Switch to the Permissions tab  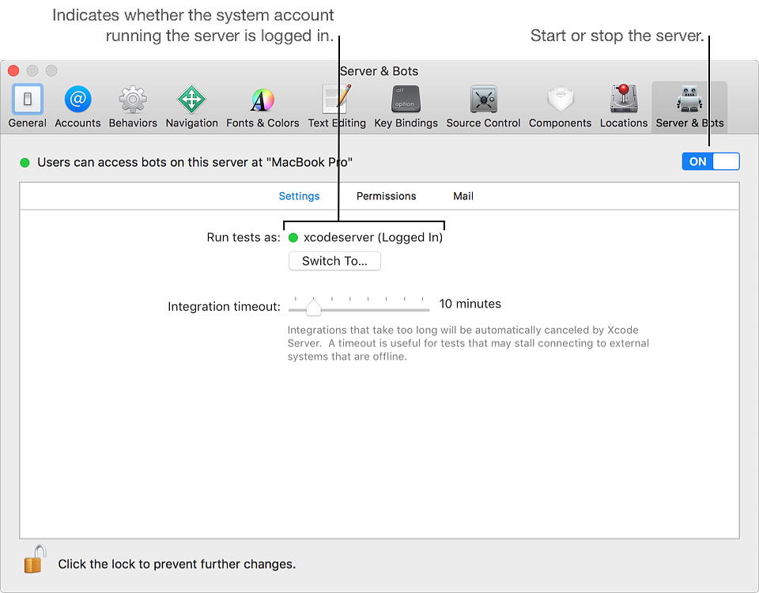[x=387, y=196]
